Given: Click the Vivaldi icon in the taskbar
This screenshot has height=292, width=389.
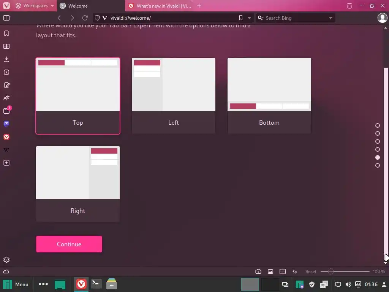Looking at the screenshot, I should coord(81,284).
